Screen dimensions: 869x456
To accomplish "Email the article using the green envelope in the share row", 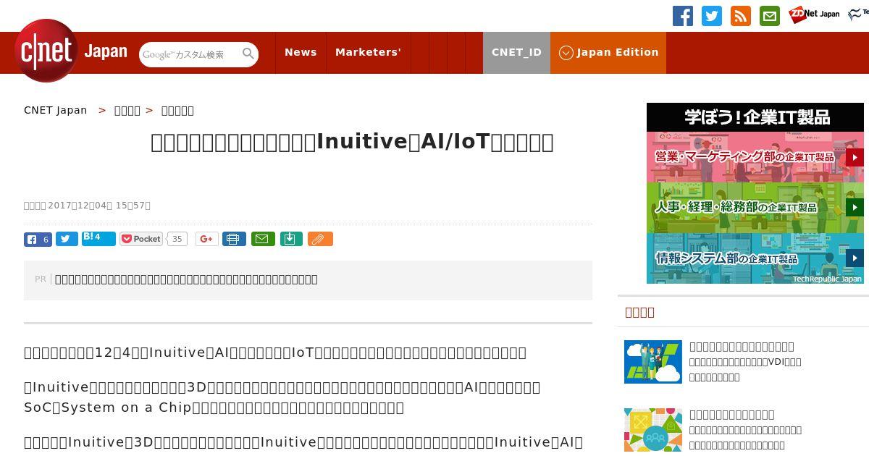I will [263, 239].
